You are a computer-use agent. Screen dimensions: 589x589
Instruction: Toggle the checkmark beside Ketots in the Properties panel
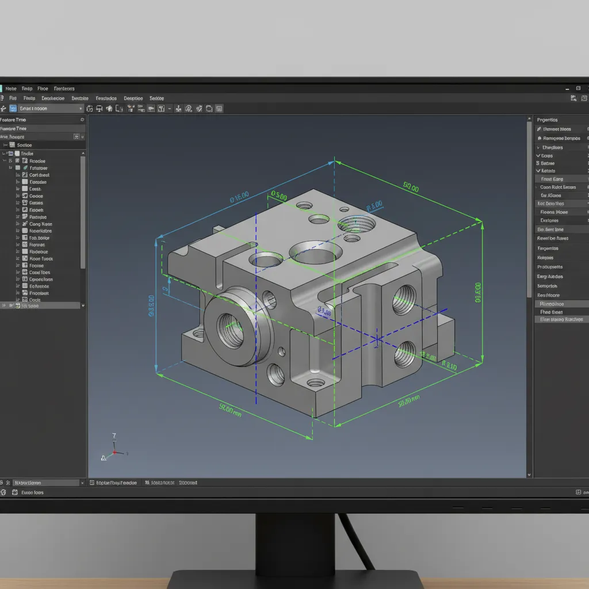pyautogui.click(x=540, y=171)
